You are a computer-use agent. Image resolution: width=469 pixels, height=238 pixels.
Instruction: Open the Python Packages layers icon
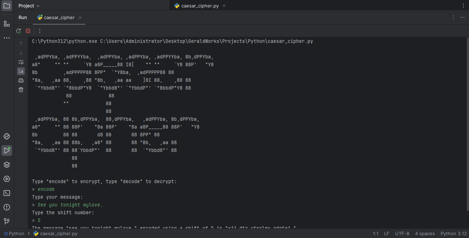click(7, 165)
